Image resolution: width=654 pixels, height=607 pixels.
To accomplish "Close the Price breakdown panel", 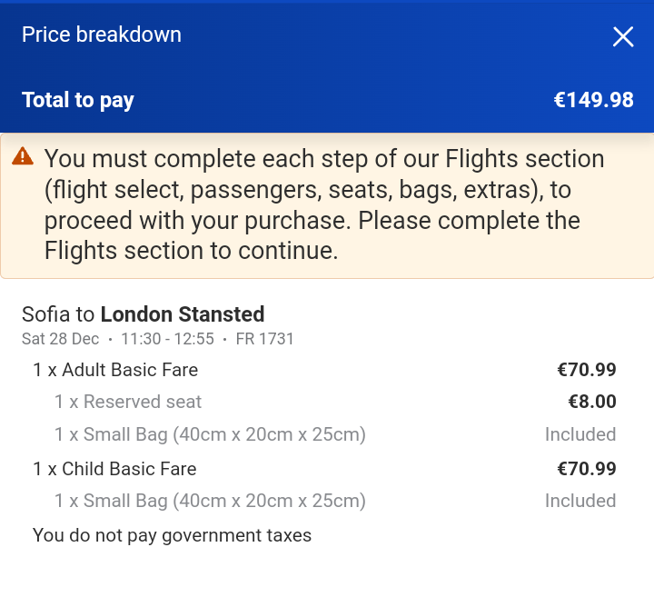I will [623, 36].
